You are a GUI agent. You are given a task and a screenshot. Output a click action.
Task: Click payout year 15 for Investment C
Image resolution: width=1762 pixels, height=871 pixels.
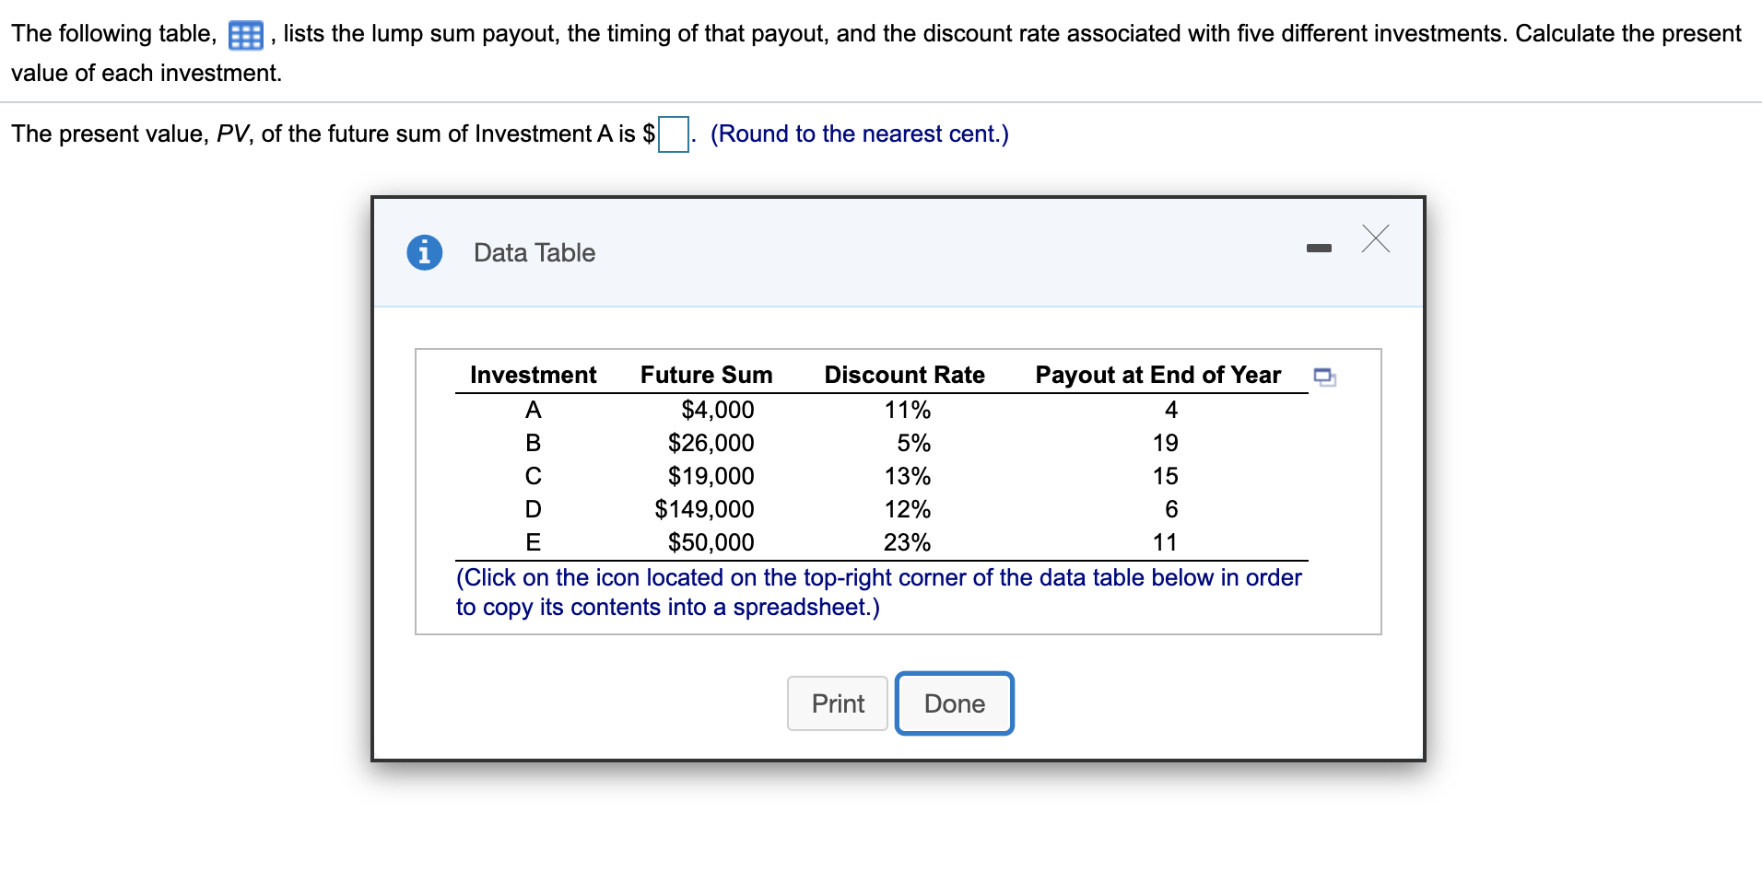coord(1165,476)
